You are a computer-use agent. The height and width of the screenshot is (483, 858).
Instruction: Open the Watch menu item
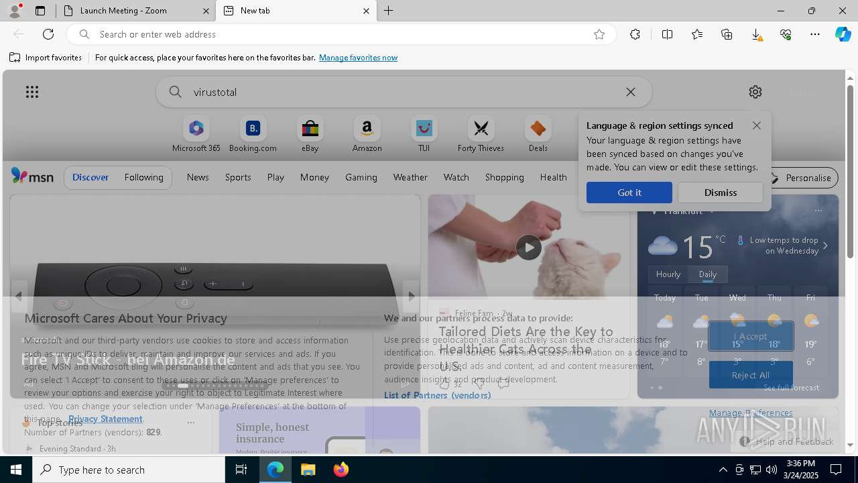456,177
